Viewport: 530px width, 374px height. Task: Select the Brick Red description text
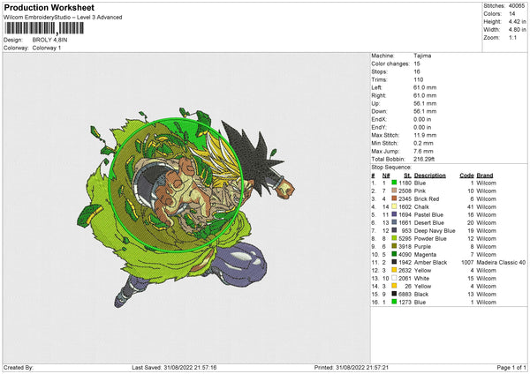tap(427, 198)
